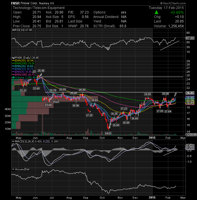Click the green EMA(200) 19.26 legend swatch
This screenshot has height=200, width=197.
pos(13,63)
